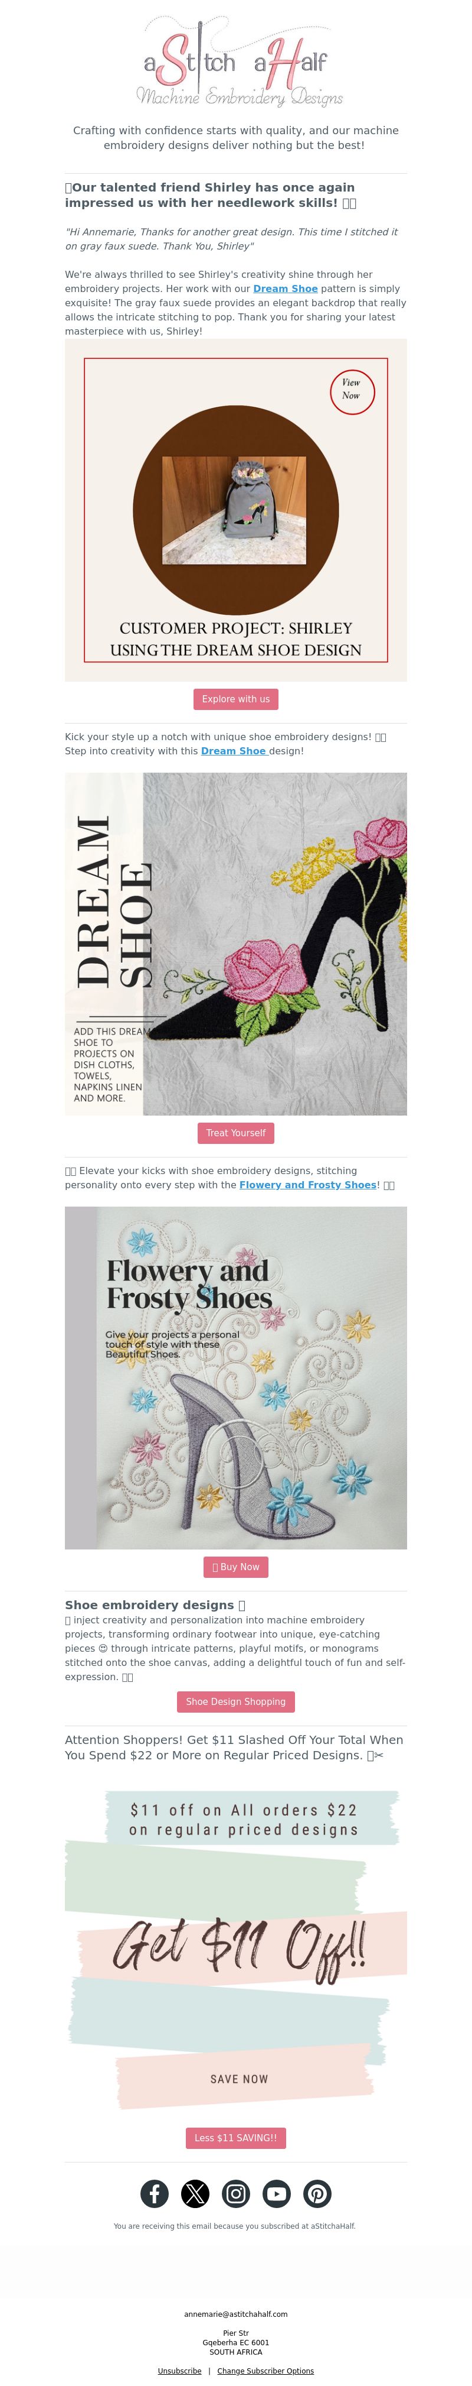Open the Instagram social icon
The image size is (472, 2386).
[235, 2193]
